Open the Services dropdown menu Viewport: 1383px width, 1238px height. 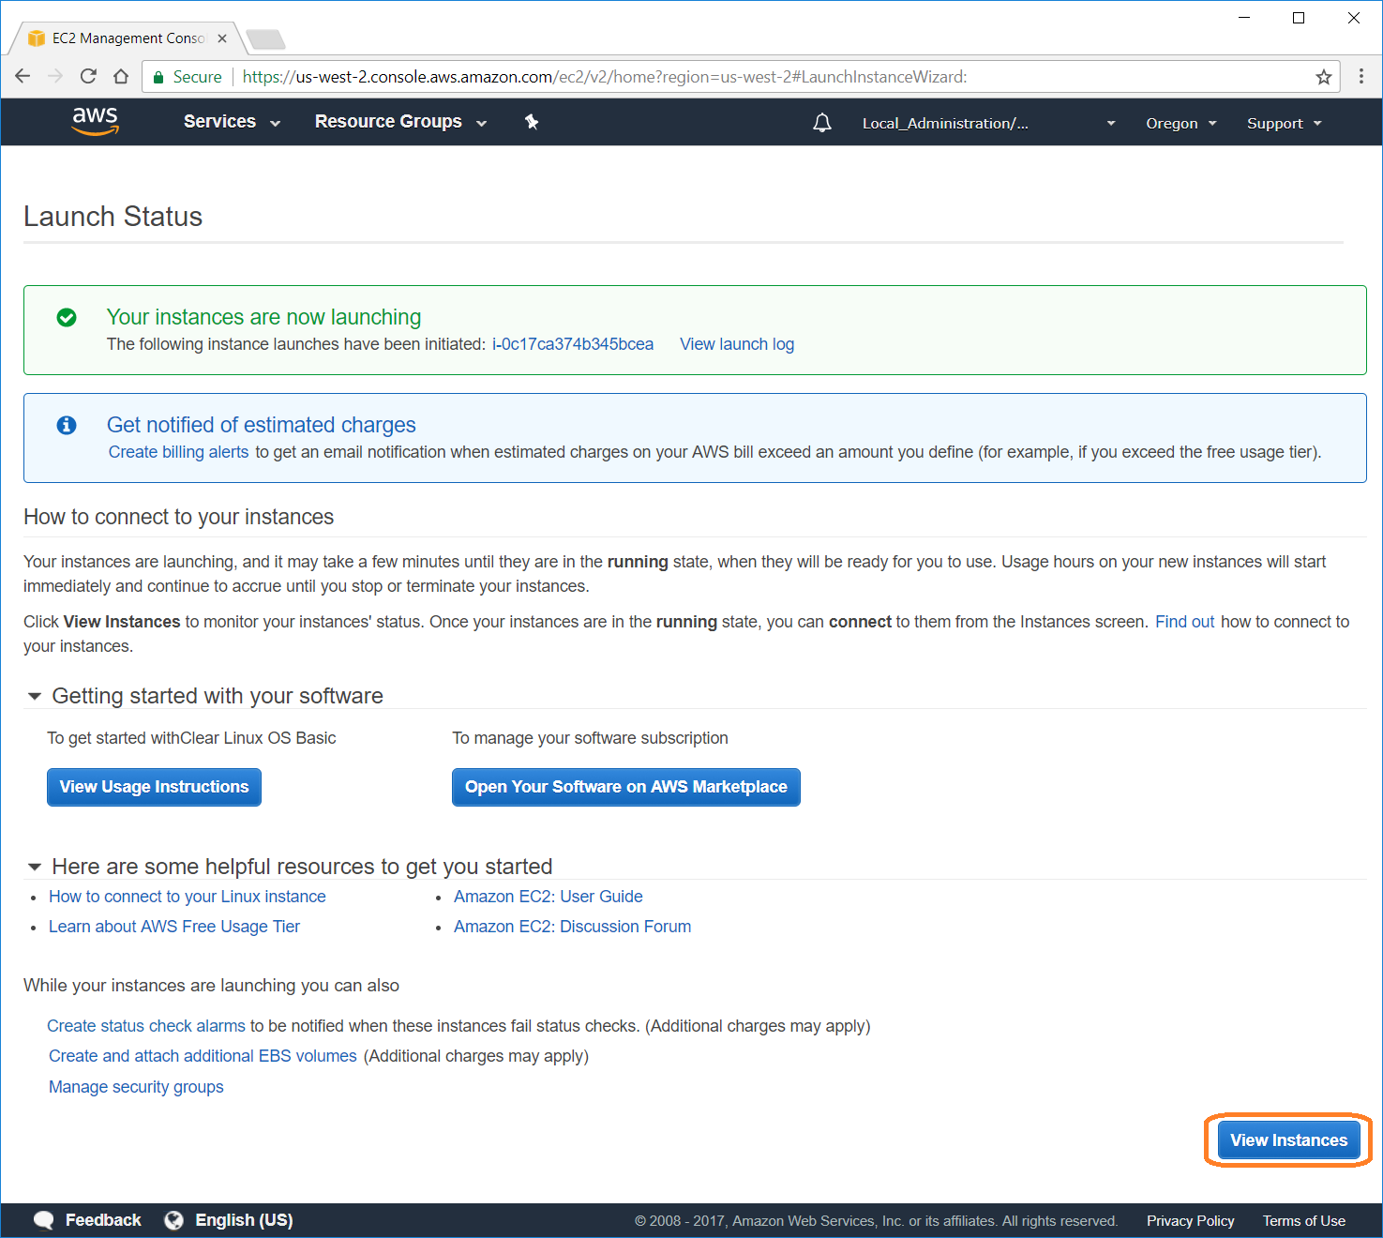click(x=232, y=122)
